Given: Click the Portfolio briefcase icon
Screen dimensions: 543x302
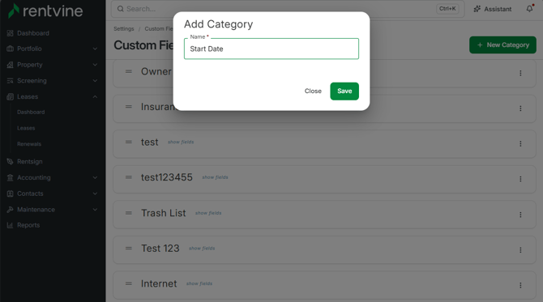Looking at the screenshot, I should pos(10,49).
